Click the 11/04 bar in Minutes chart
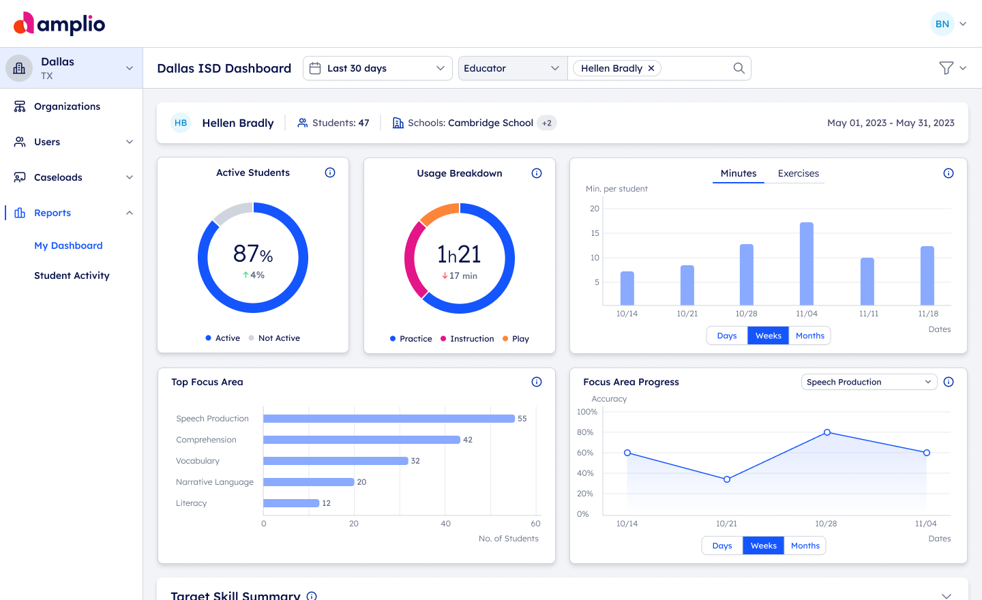This screenshot has width=982, height=600. pos(807,264)
